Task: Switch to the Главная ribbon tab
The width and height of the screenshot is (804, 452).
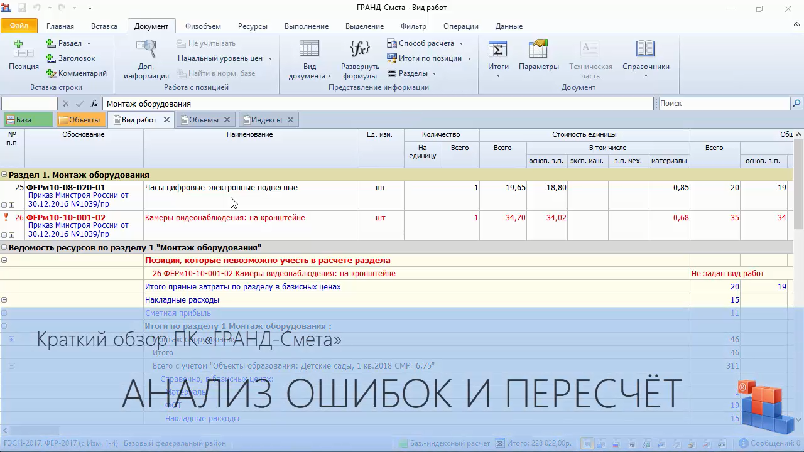Action: point(60,26)
